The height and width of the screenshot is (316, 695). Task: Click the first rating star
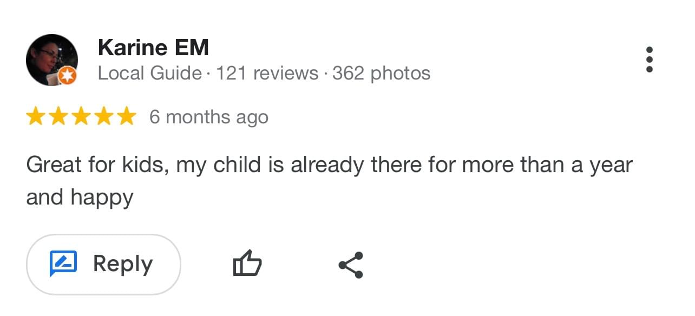click(36, 116)
